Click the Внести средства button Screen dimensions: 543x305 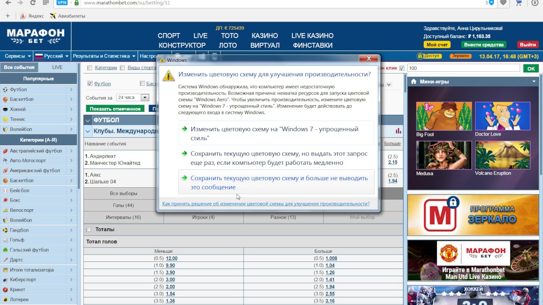484,44
